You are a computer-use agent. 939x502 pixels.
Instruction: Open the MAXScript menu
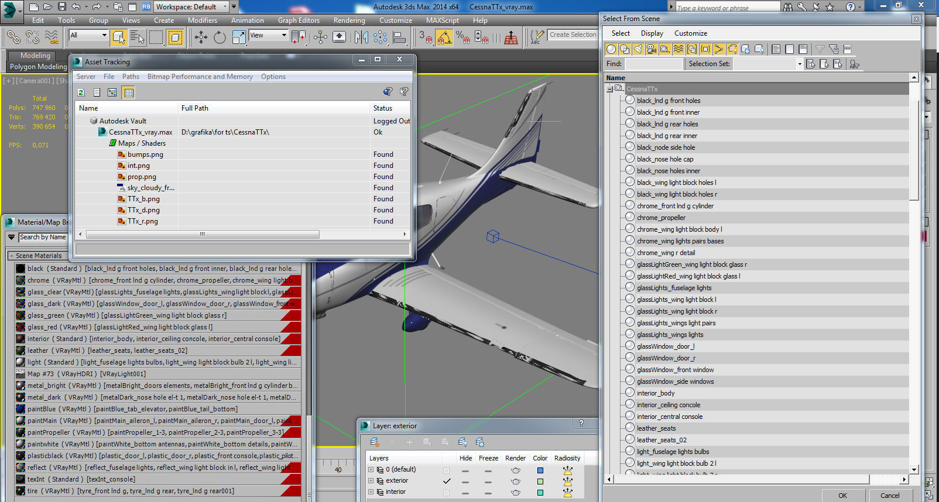click(443, 20)
